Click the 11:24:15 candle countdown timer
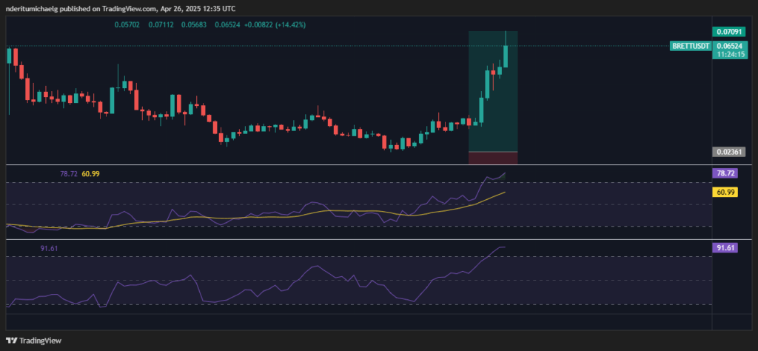Viewport: 758px width, 351px height. (x=728, y=55)
